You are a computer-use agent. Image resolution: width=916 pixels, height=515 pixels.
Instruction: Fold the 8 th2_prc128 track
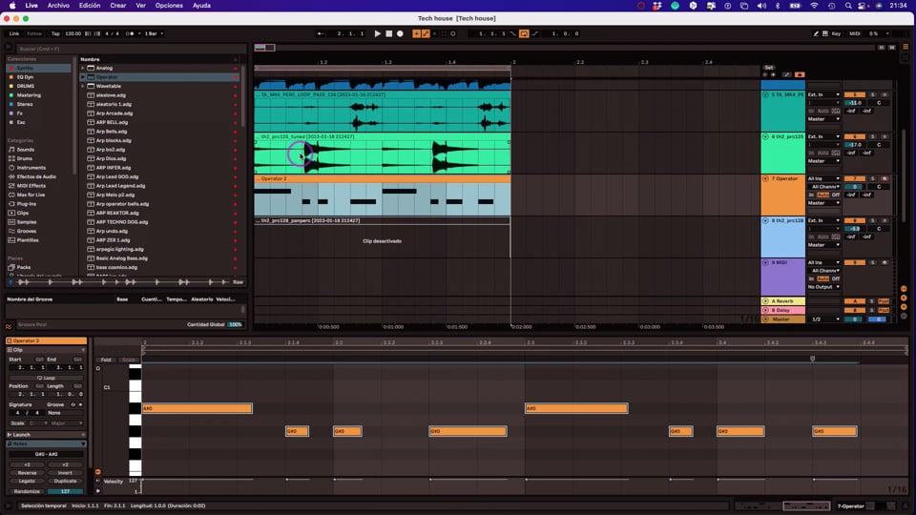pos(765,220)
